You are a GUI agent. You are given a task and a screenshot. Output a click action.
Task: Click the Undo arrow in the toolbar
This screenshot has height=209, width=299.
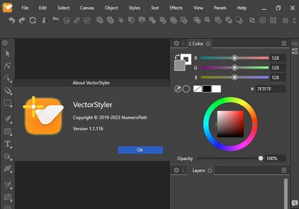point(12,20)
